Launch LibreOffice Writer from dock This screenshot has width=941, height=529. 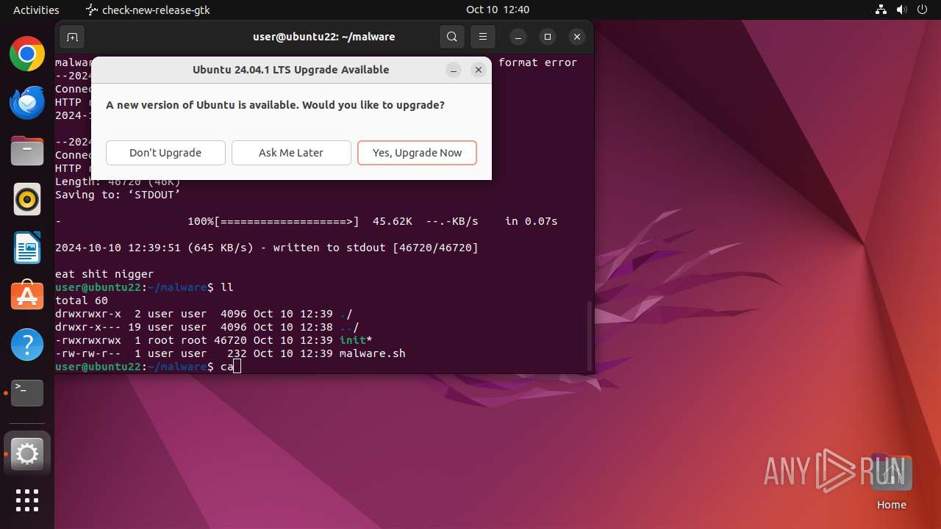pos(27,248)
